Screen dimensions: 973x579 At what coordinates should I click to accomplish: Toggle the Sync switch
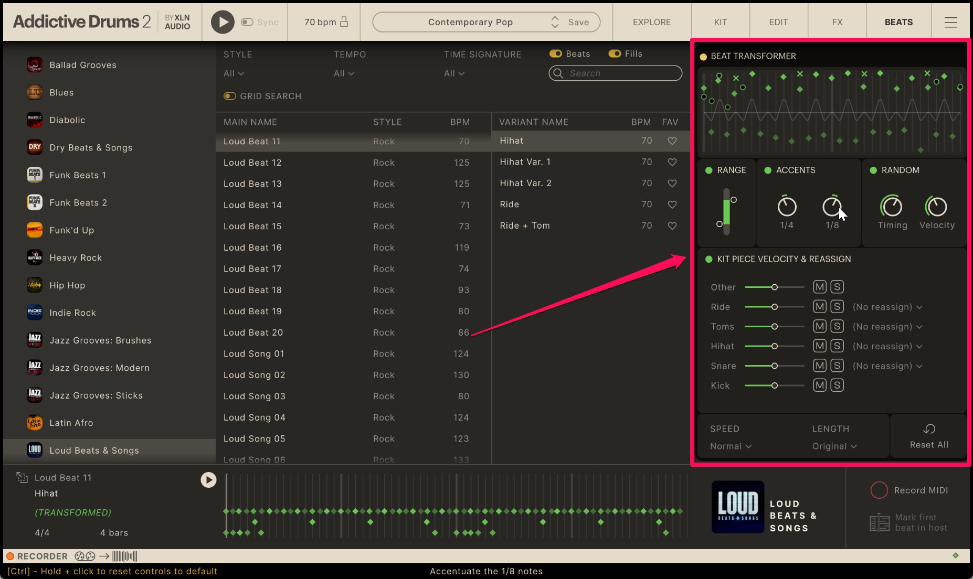coord(247,22)
